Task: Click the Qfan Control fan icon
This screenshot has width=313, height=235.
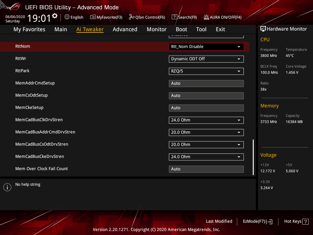Action: pos(131,17)
